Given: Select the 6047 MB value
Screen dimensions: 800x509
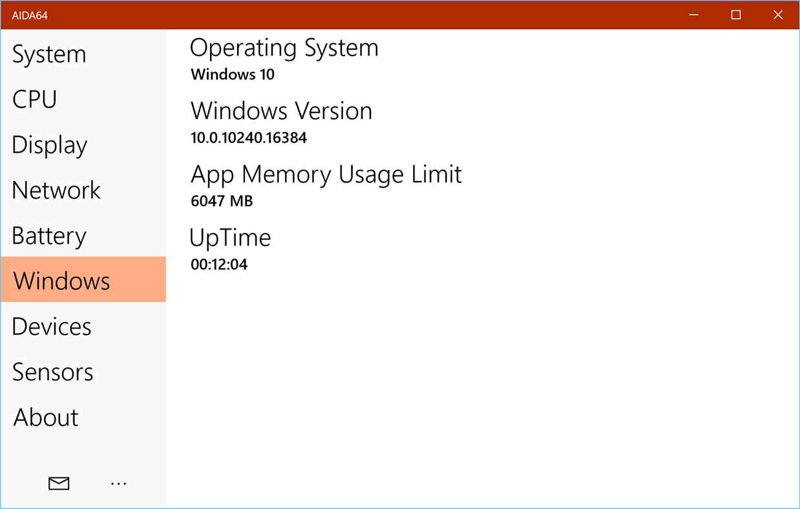Looking at the screenshot, I should click(222, 200).
